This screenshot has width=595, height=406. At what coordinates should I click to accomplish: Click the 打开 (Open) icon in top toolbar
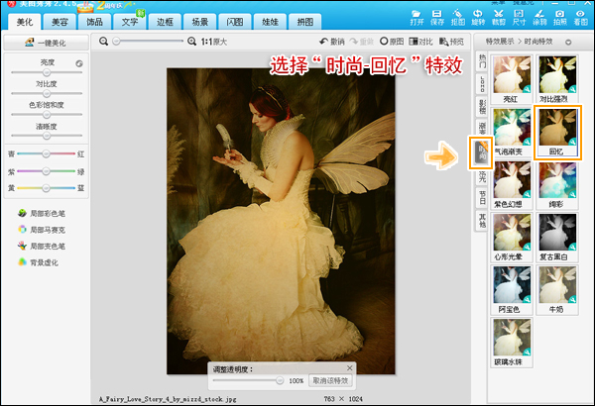coord(416,13)
